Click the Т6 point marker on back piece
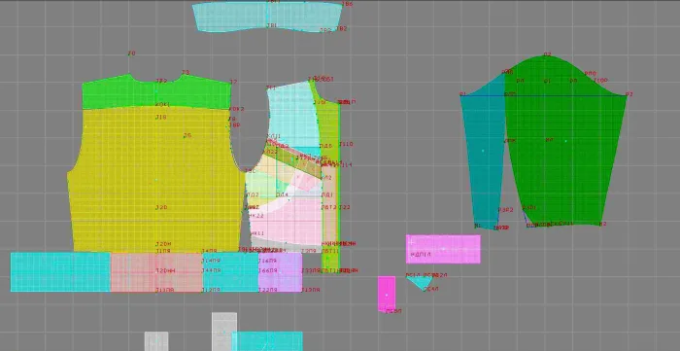The image size is (680, 351). (x=187, y=135)
